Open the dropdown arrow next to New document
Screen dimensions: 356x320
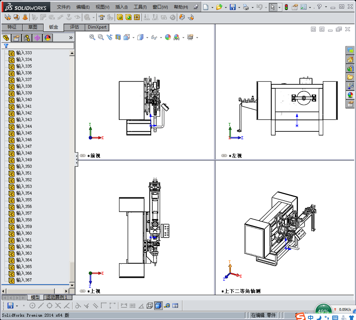pos(212,7)
